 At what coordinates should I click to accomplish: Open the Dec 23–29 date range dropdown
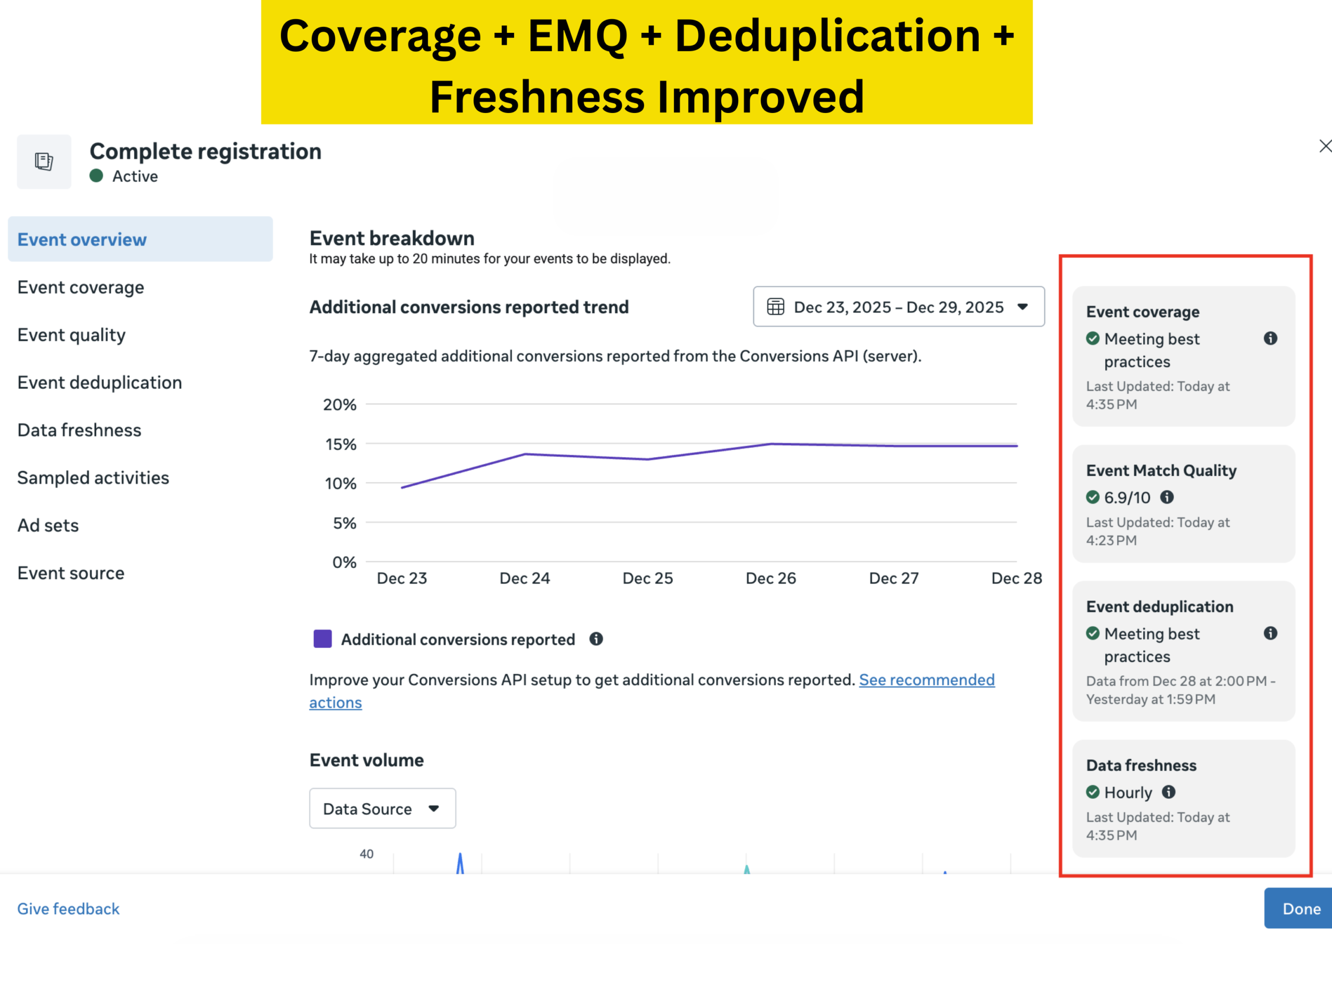tap(898, 306)
